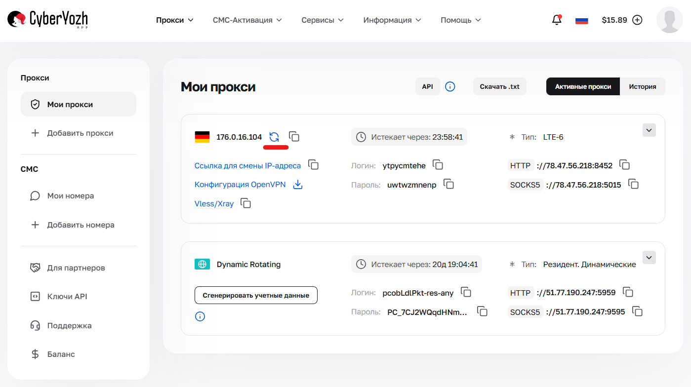Screen dimensions: 691x387
Task: Expand the 176.0.16.104 proxy card chevron
Action: coord(649,130)
